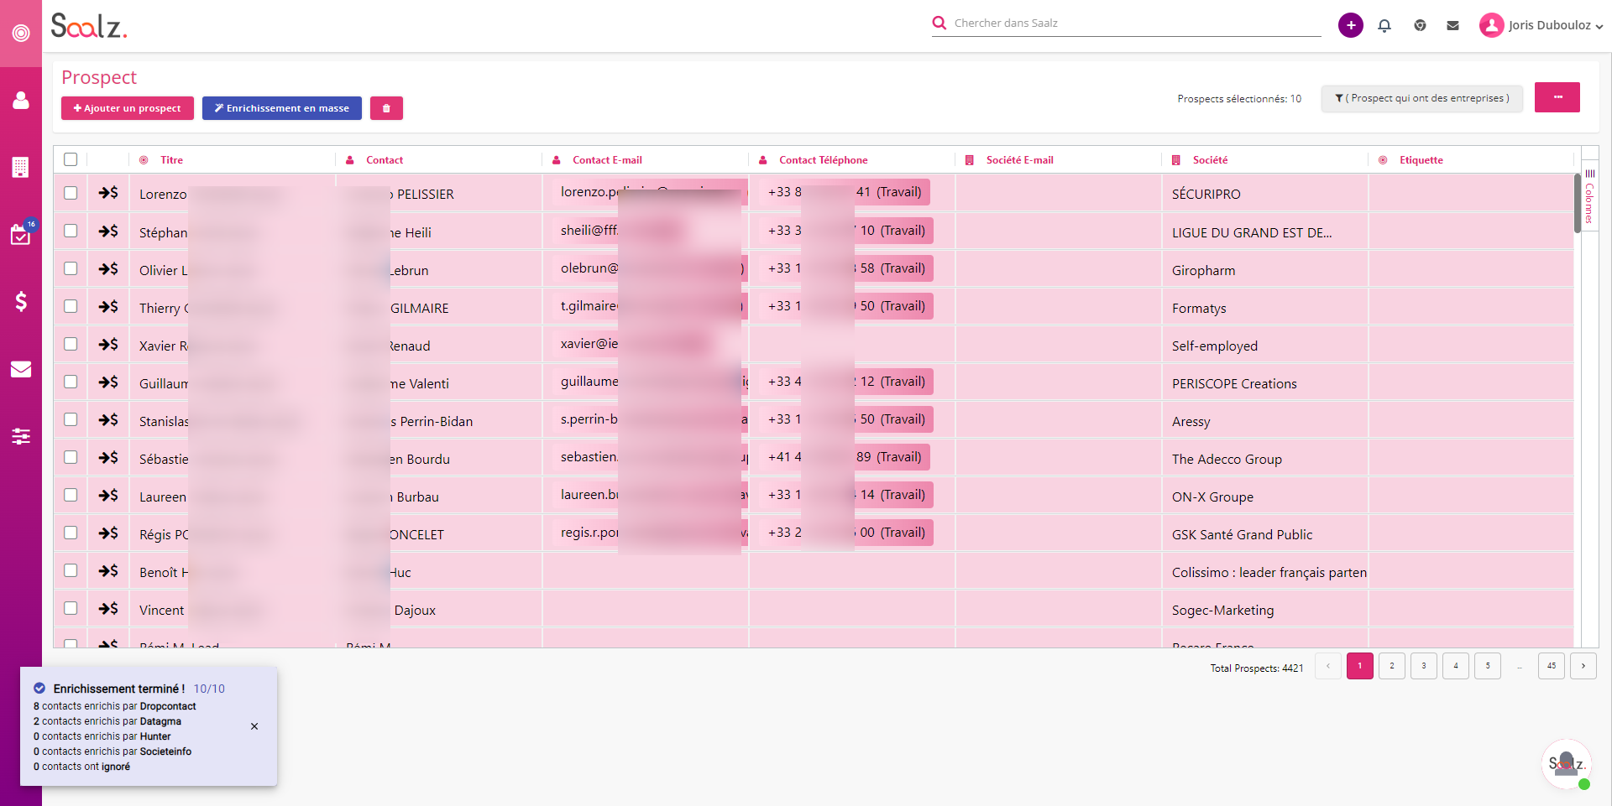
Task: Open the prospect filter dropdown
Action: (1422, 98)
